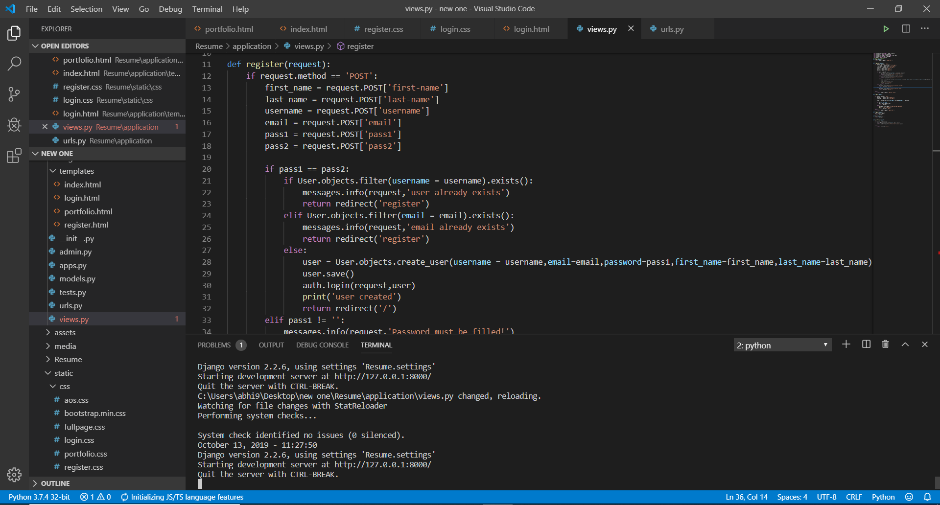Expand the assets folder

(65, 332)
